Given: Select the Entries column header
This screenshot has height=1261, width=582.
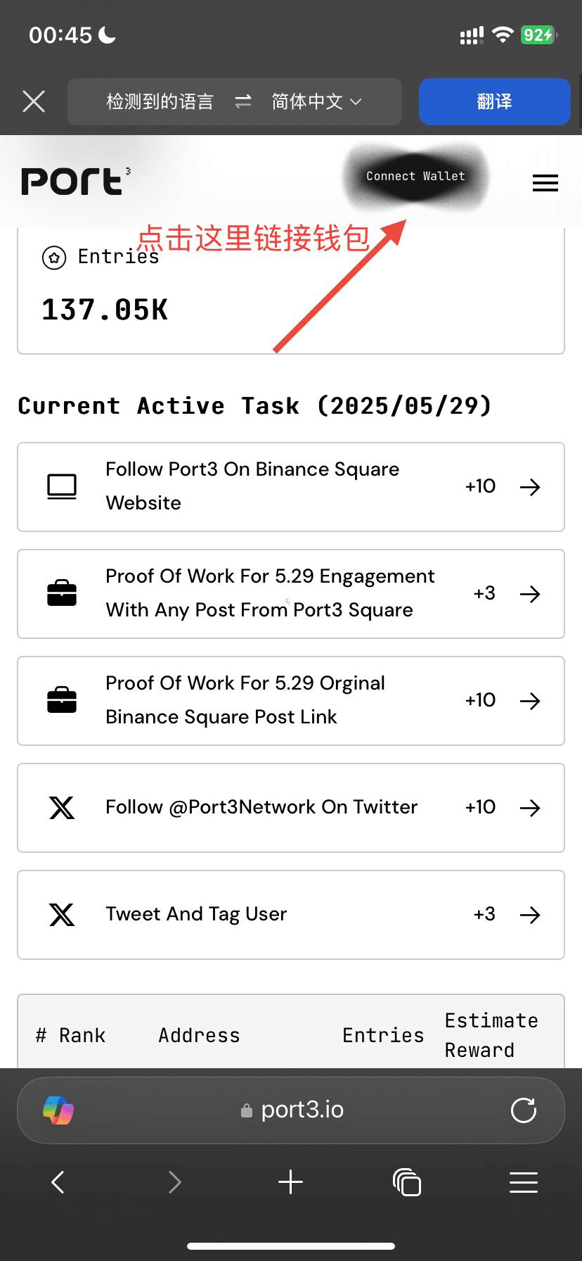Looking at the screenshot, I should [383, 1035].
